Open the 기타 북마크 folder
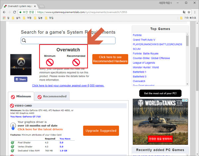This screenshot has height=156, width=199. (x=188, y=18)
